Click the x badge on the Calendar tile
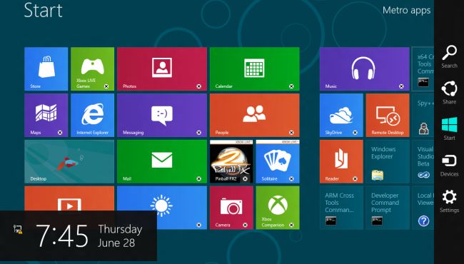Viewport: 464px width, 264px height. point(291,86)
